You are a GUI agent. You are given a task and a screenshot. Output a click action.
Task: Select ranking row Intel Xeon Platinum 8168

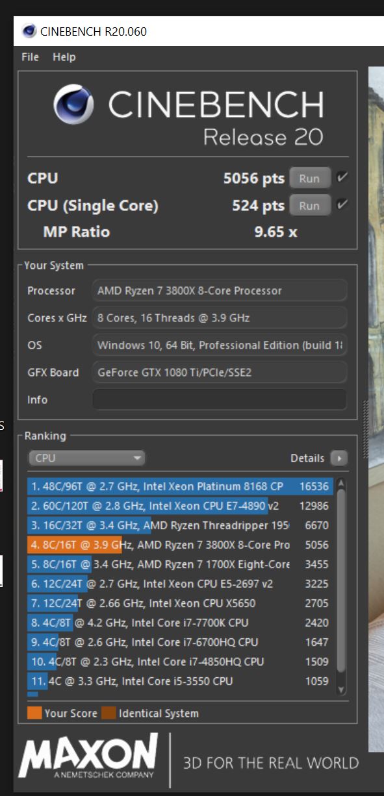click(180, 486)
